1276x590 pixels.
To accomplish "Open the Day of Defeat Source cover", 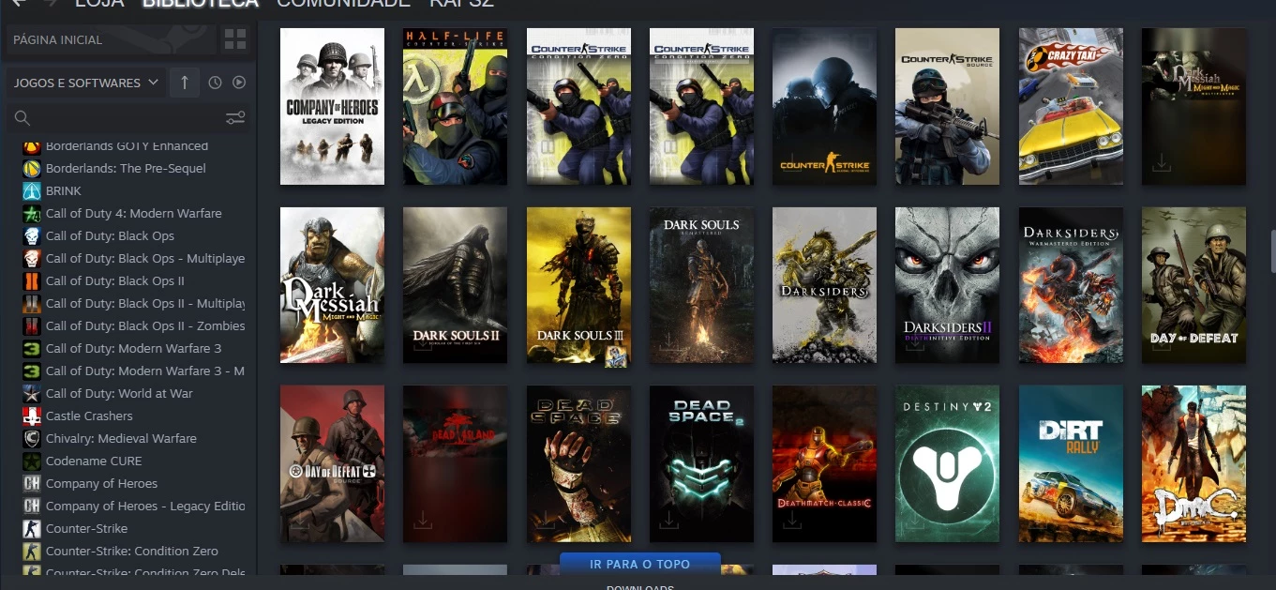I will [332, 463].
